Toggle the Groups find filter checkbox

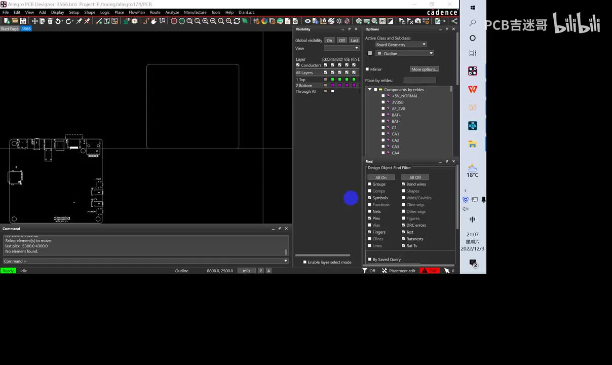[x=369, y=184]
